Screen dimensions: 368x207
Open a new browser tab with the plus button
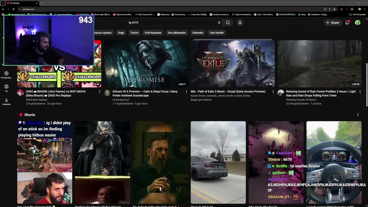point(42,3)
